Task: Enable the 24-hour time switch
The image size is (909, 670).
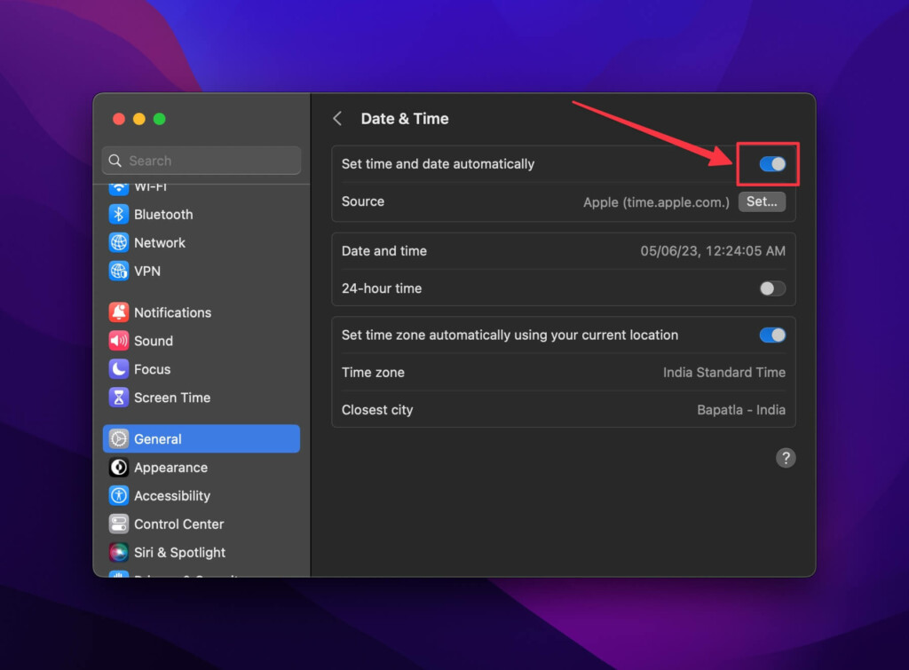Action: (x=772, y=288)
